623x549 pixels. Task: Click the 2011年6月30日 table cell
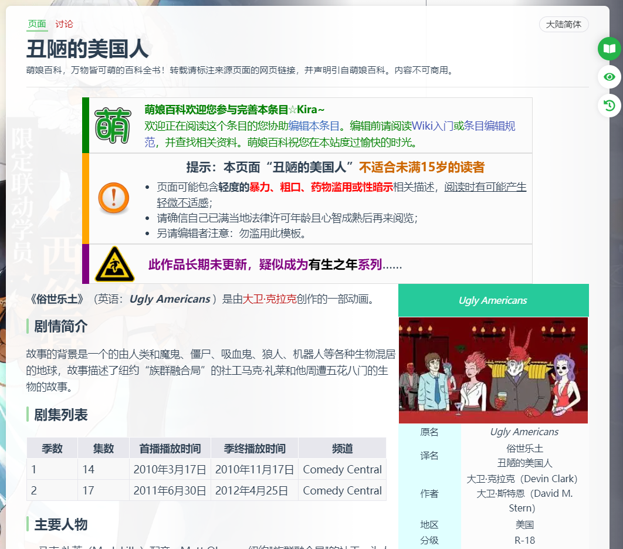[170, 490]
